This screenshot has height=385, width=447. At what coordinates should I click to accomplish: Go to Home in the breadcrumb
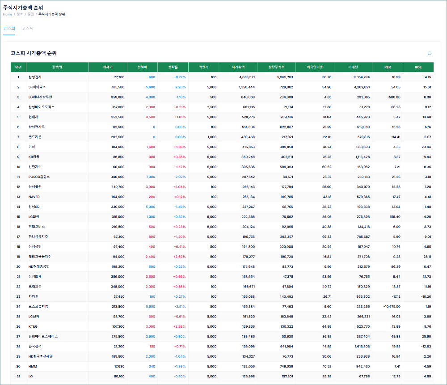8,14
